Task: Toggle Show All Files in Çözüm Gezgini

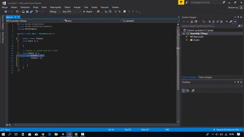Action: (x=222, y=22)
